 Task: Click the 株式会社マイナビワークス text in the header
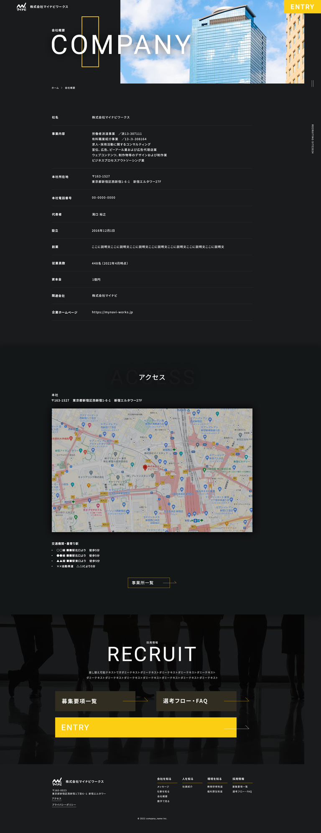(x=49, y=7)
